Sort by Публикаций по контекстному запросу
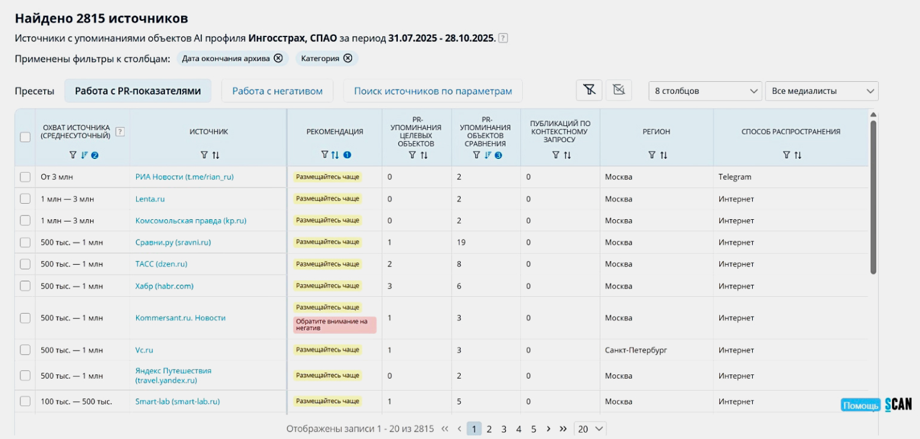The image size is (920, 439). (567, 155)
